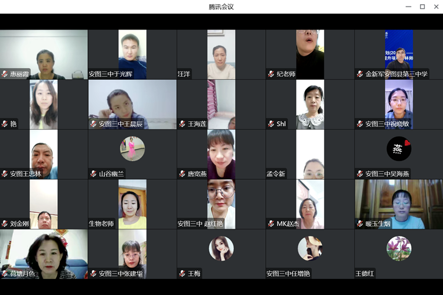Click muted microphone icon next to 纪老师
This screenshot has width=443, height=295.
271,74
